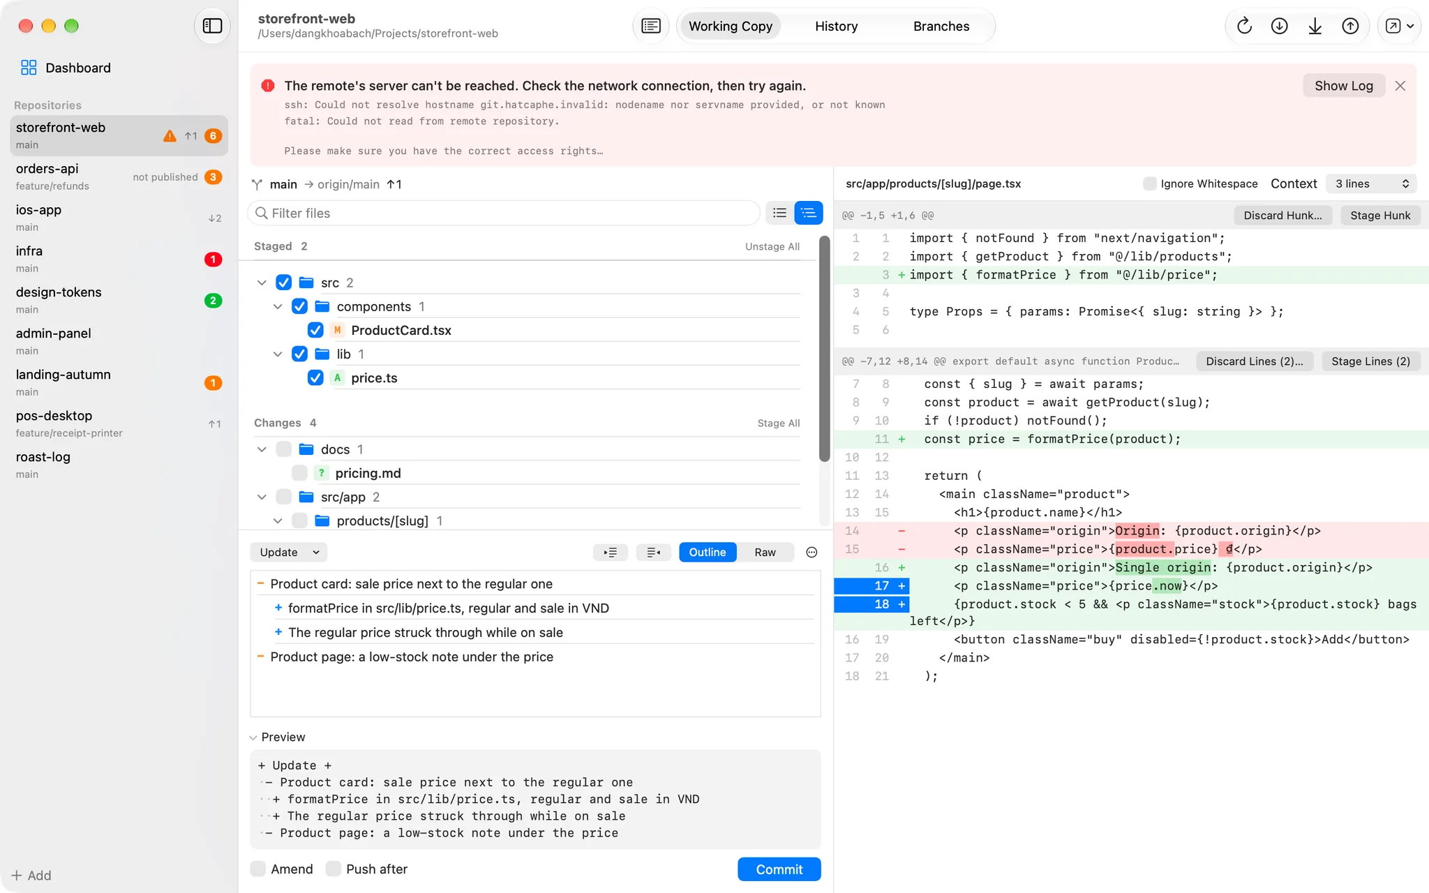Image resolution: width=1429 pixels, height=893 pixels.
Task: Click the untracked icon of pricing.md
Action: pos(321,473)
